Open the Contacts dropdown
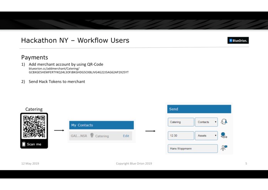Image resolution: width=268 pixels, height=190 pixels. 206,122
